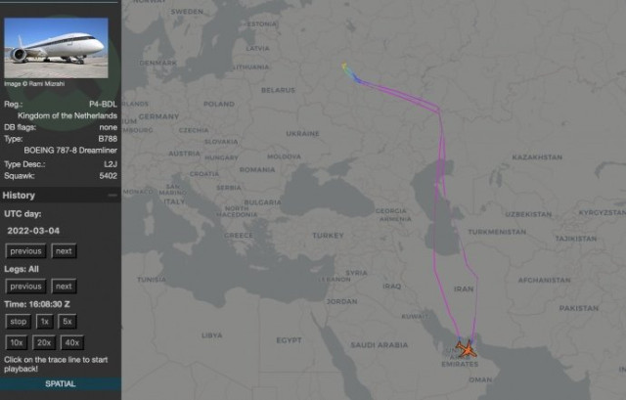
Task: Set playback speed to 10x
Action: (x=18, y=343)
